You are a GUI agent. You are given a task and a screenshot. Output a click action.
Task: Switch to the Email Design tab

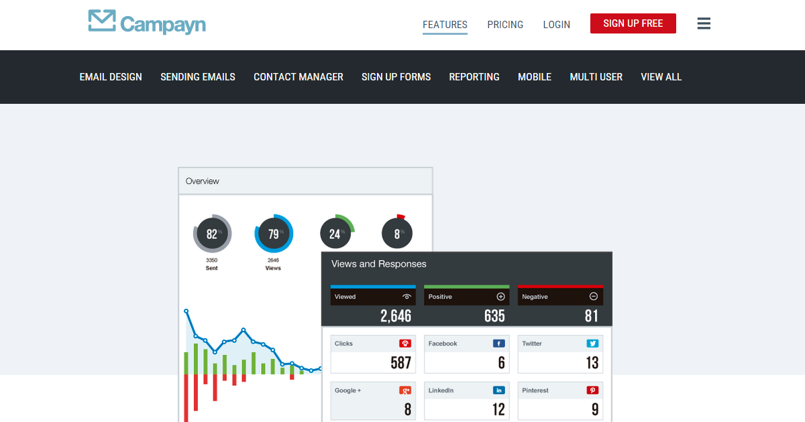tap(111, 77)
